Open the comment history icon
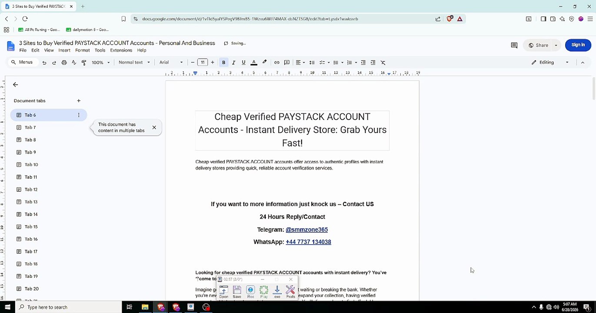 [x=514, y=45]
